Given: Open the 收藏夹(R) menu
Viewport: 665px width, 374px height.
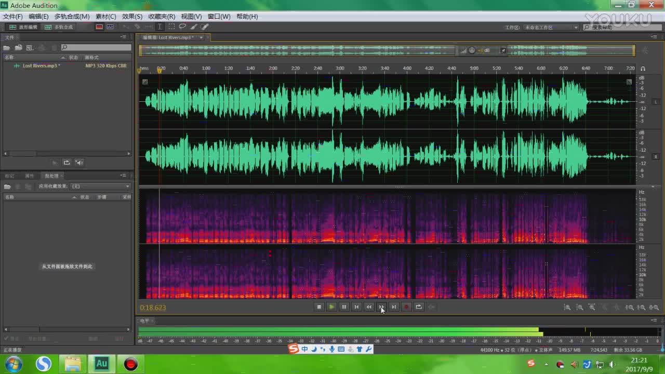Looking at the screenshot, I should click(162, 17).
